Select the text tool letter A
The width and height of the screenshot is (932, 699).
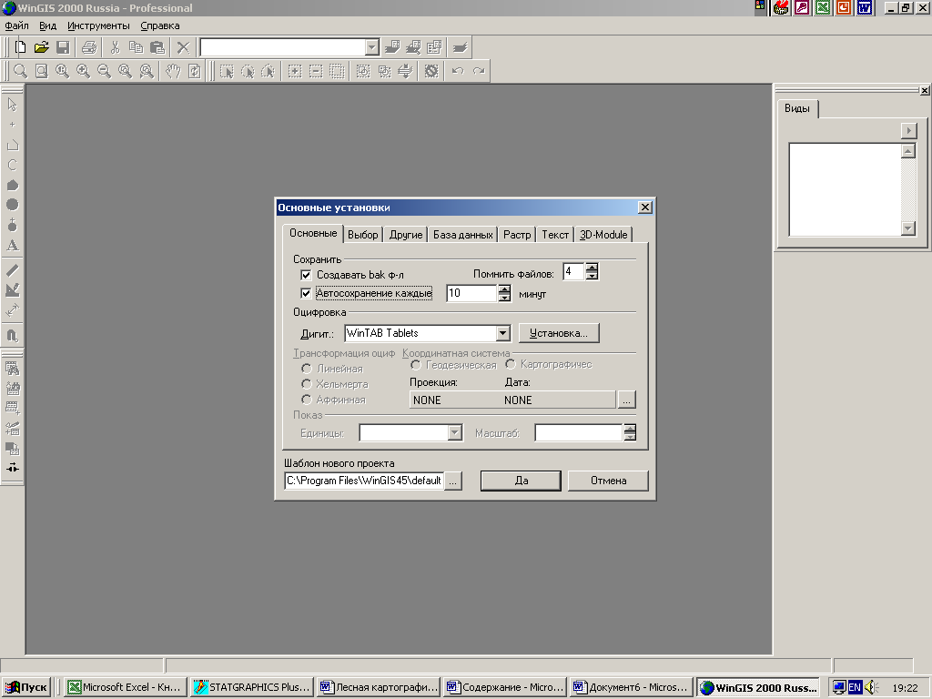pyautogui.click(x=13, y=245)
